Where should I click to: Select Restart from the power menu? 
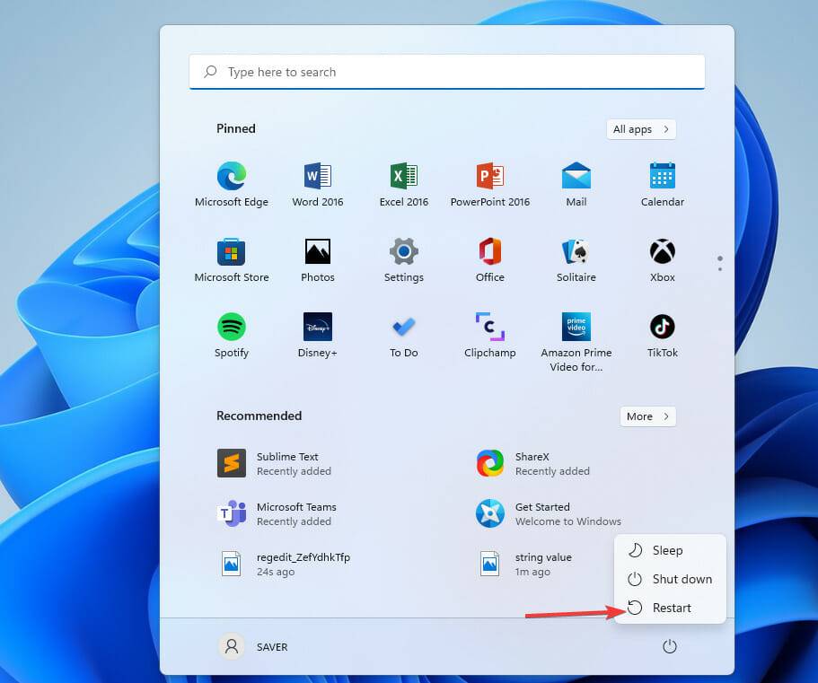pyautogui.click(x=672, y=608)
